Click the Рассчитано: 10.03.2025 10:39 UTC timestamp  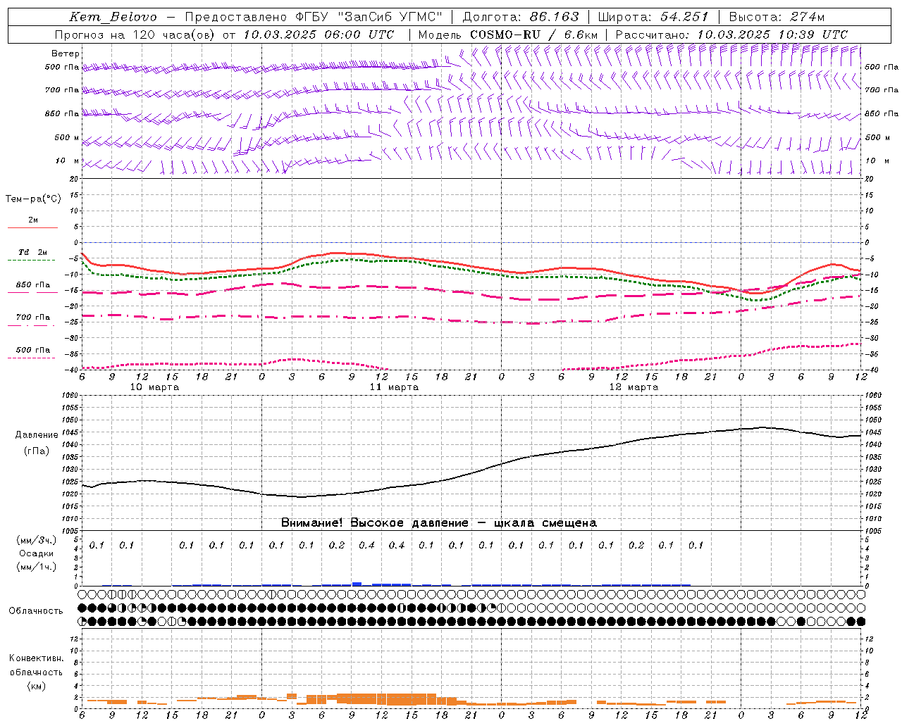pyautogui.click(x=731, y=35)
